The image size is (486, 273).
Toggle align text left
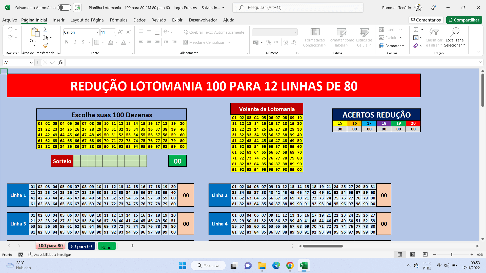click(x=141, y=42)
